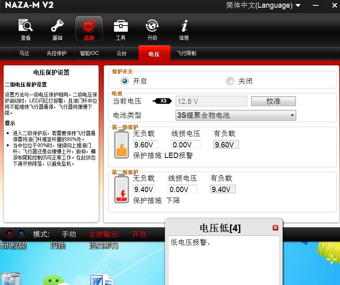Click first-level 线损电压 0.00V field
Screen dimensions: 340x285
pos(185,145)
